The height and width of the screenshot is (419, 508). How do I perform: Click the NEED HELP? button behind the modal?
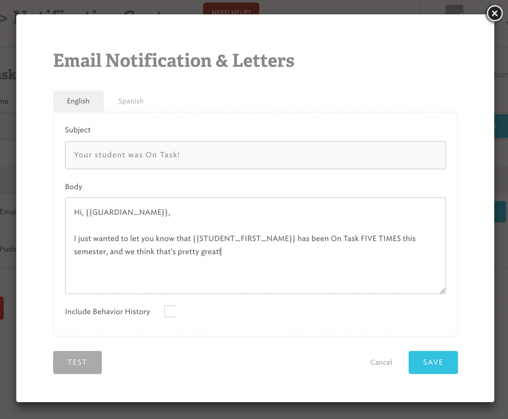pyautogui.click(x=231, y=10)
